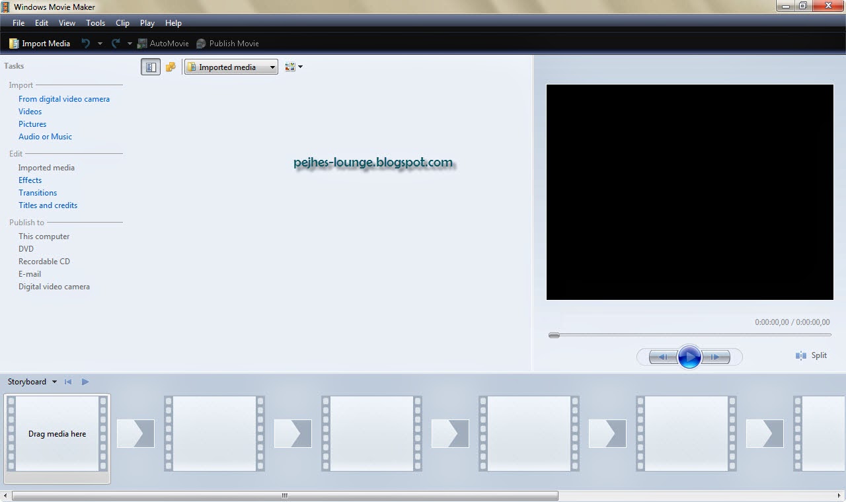Open the Clip menu
Image resolution: width=846 pixels, height=502 pixels.
point(122,22)
